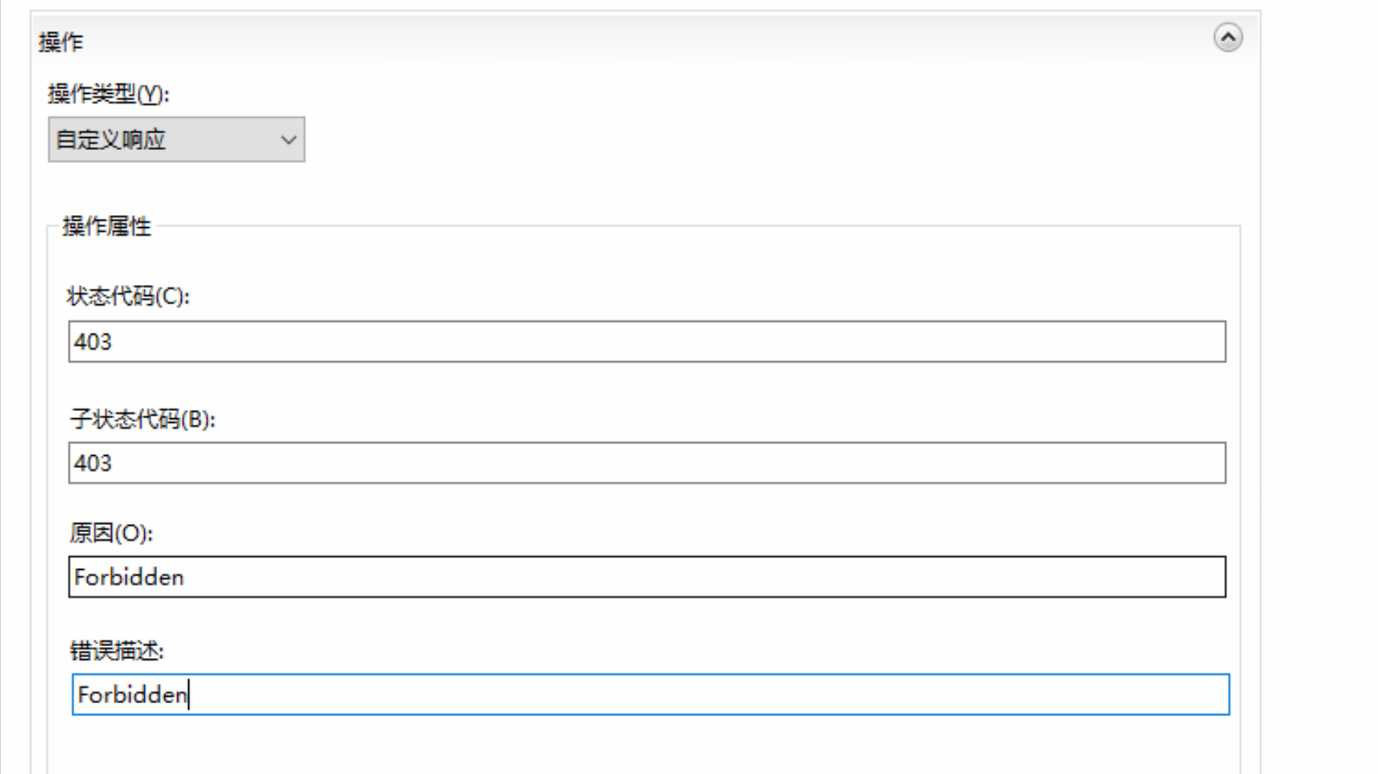Image resolution: width=1378 pixels, height=774 pixels.
Task: Click the 错误描述 label
Action: 117,651
